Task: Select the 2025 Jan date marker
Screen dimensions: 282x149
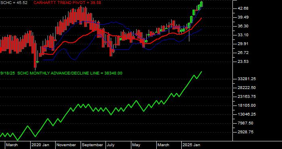Action: point(191,145)
